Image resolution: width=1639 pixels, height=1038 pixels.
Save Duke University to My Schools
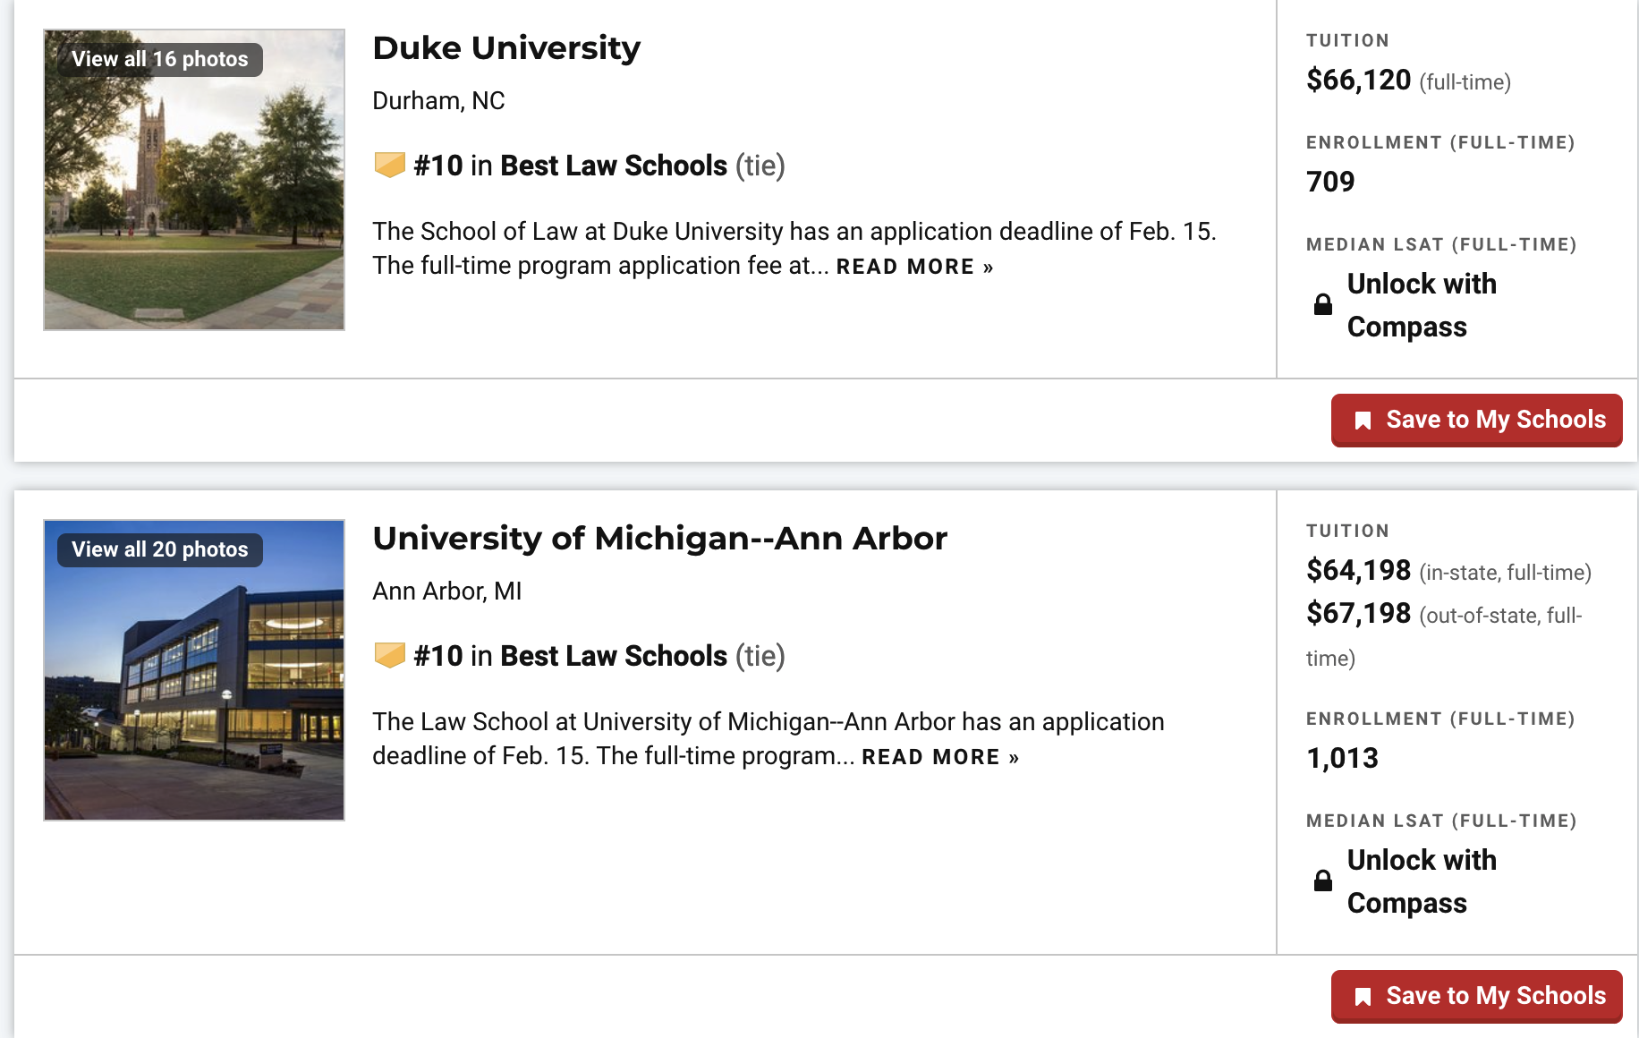(1477, 420)
